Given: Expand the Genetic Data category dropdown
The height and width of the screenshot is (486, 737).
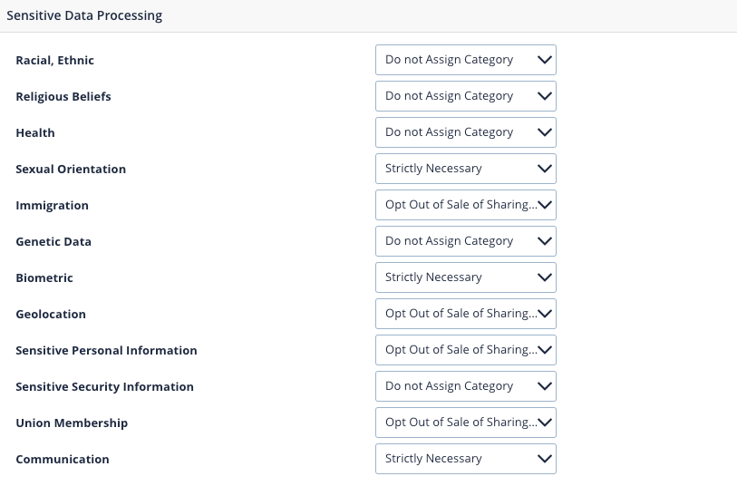Looking at the screenshot, I should coord(465,241).
